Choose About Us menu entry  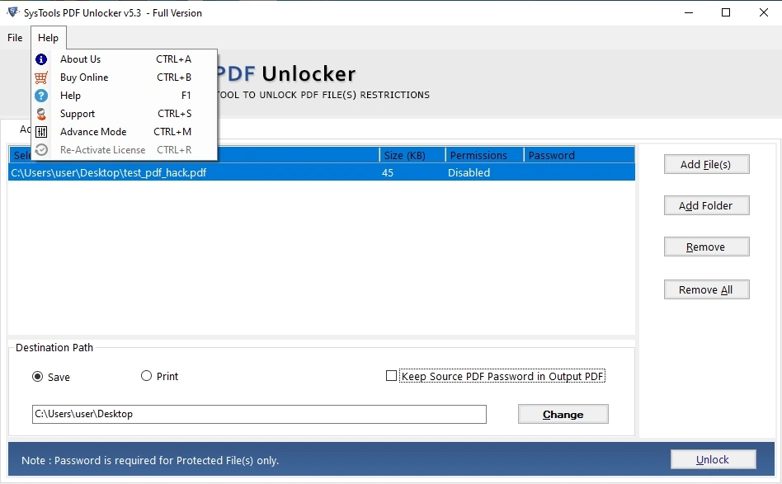tap(125, 59)
